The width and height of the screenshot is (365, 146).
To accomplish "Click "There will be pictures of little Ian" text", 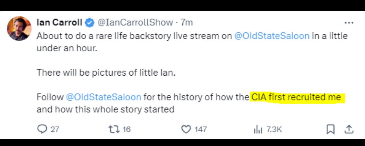I will pos(106,72).
